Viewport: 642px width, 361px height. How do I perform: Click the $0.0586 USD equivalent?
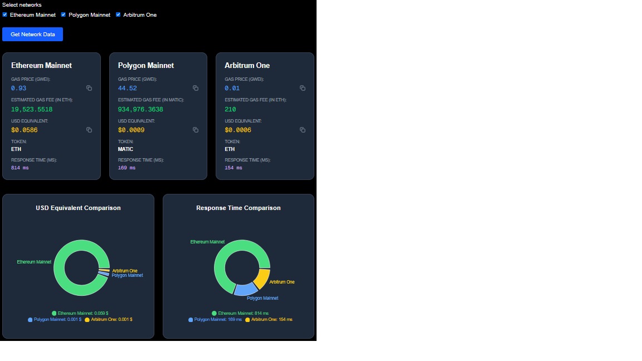(24, 130)
